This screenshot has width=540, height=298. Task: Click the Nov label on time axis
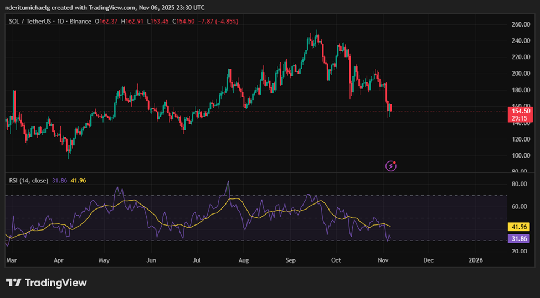click(383, 259)
